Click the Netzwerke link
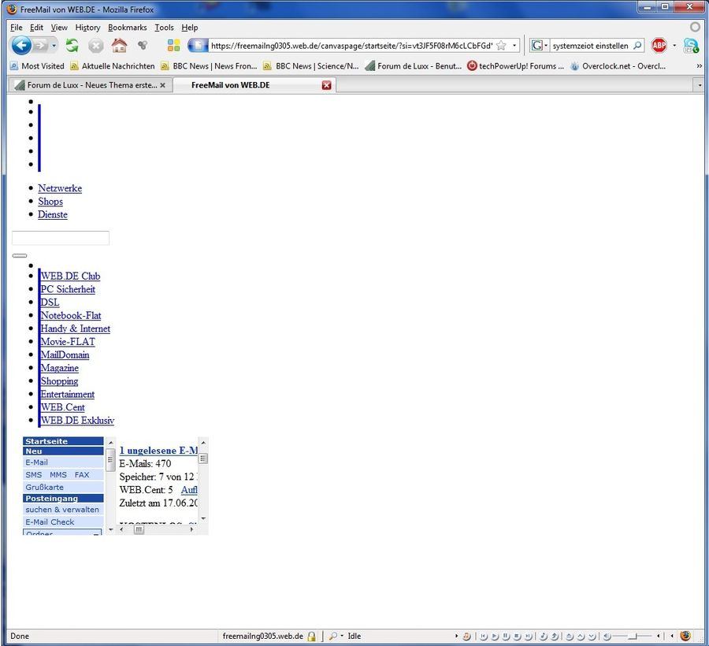 click(x=60, y=188)
